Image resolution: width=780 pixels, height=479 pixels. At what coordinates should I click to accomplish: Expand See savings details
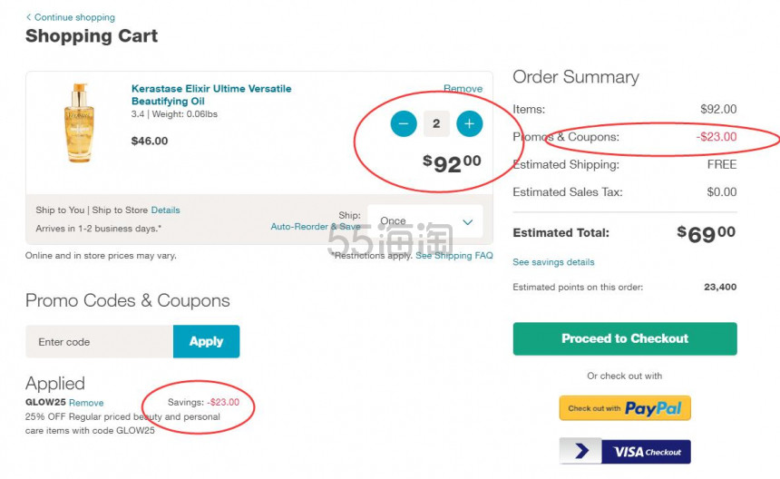(553, 262)
